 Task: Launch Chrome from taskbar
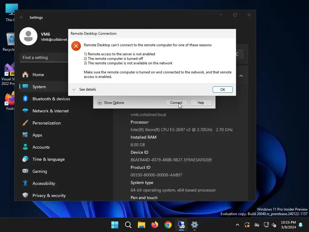point(168,225)
